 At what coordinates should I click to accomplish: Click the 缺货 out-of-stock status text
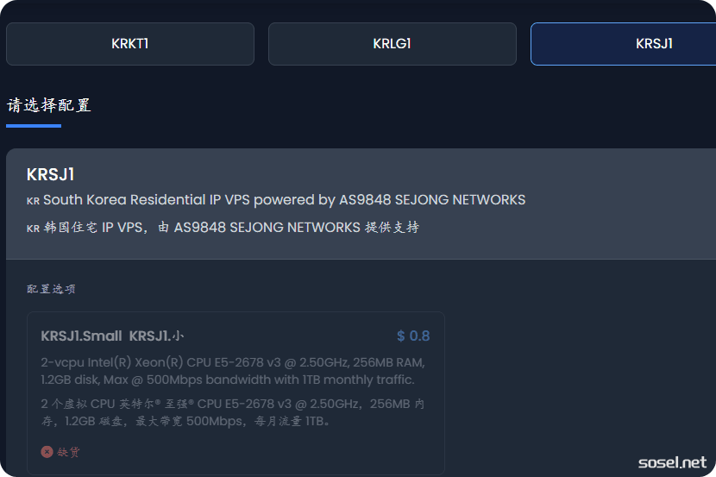point(69,452)
